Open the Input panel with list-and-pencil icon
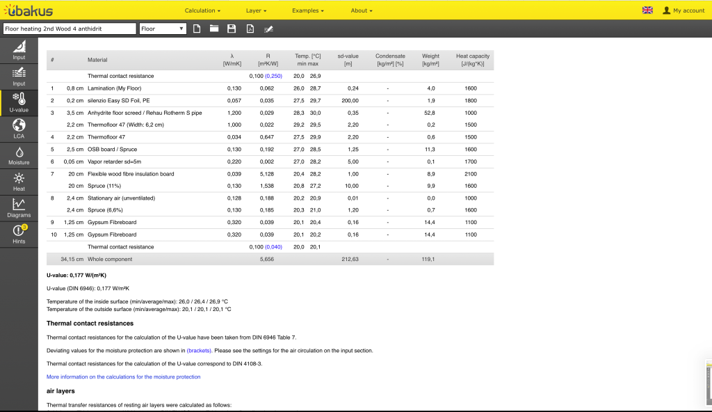Screen dimensions: 712x412 tap(19, 76)
